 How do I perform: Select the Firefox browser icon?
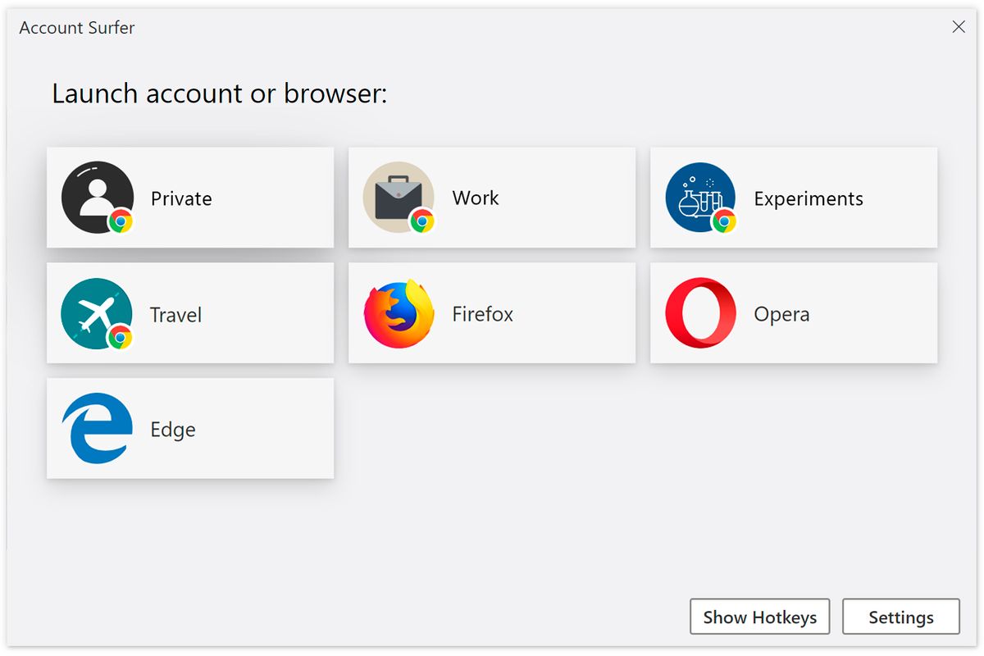398,312
